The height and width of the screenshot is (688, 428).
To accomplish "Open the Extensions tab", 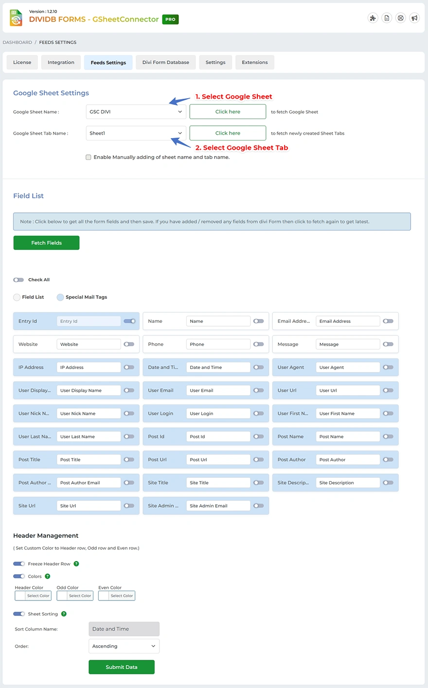I will point(254,62).
